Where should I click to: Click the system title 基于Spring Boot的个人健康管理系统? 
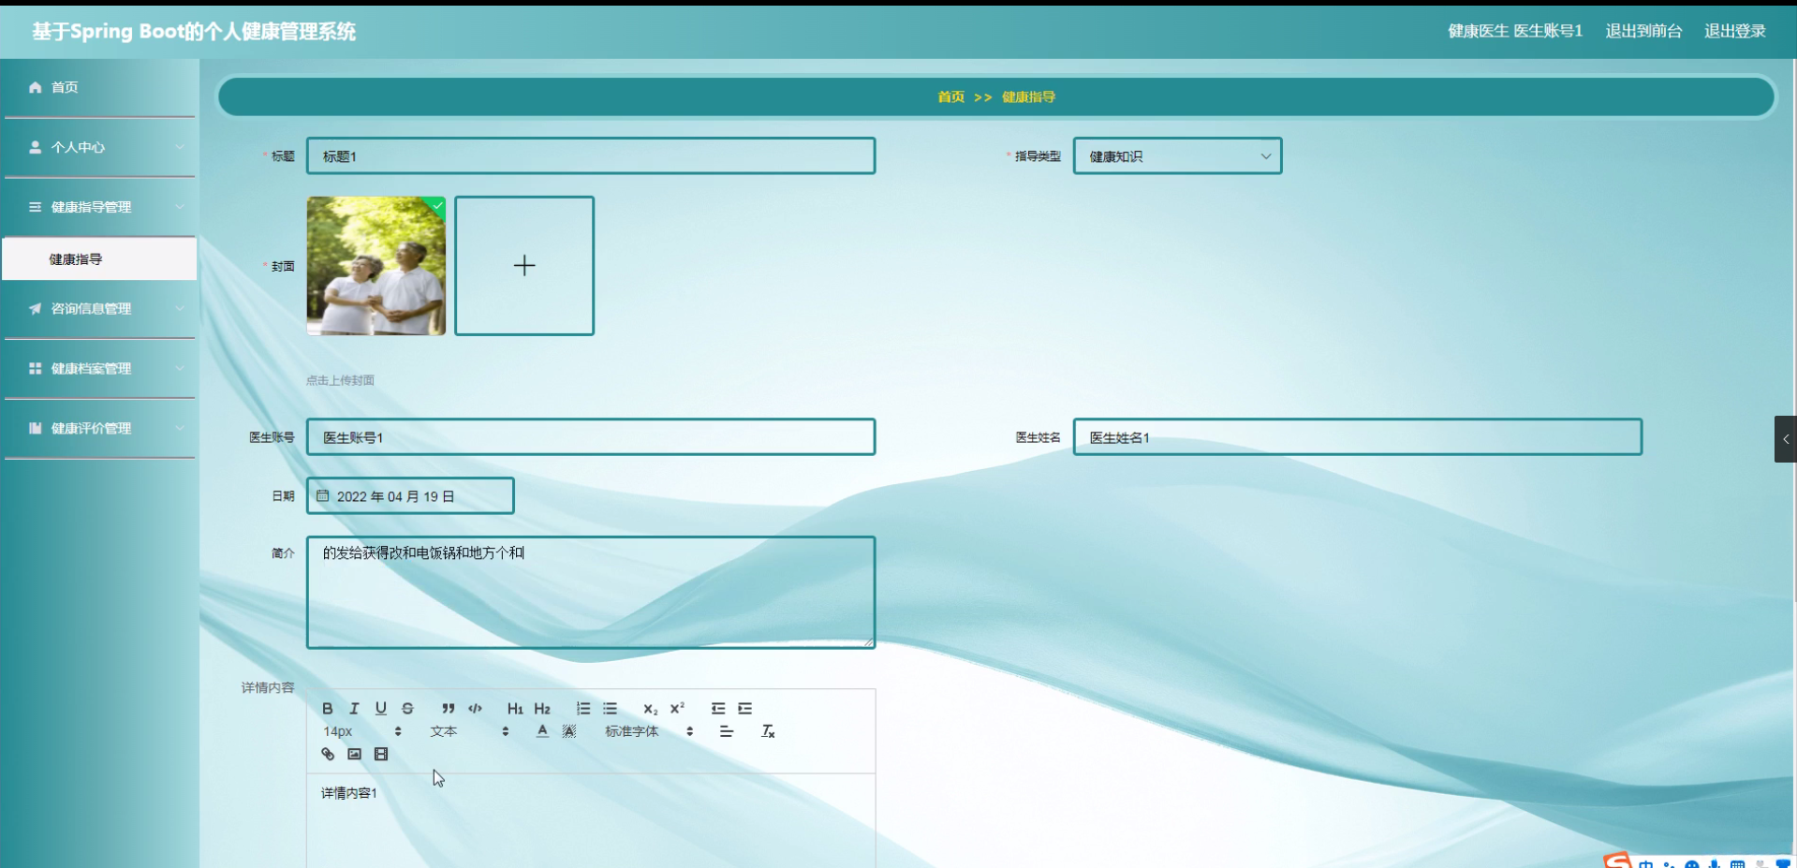tap(194, 32)
